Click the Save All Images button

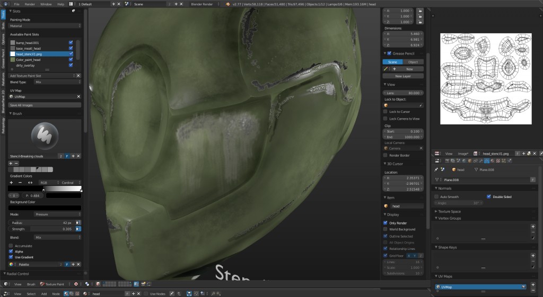point(45,105)
